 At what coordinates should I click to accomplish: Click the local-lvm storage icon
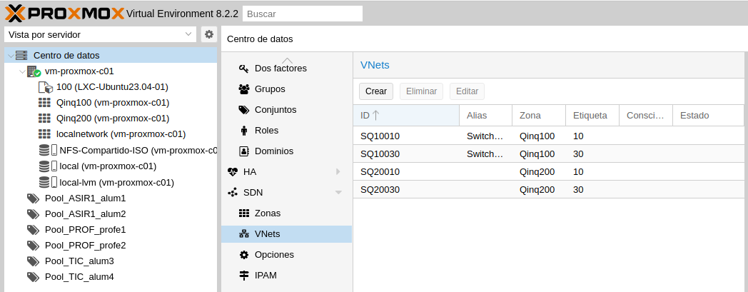(x=48, y=182)
